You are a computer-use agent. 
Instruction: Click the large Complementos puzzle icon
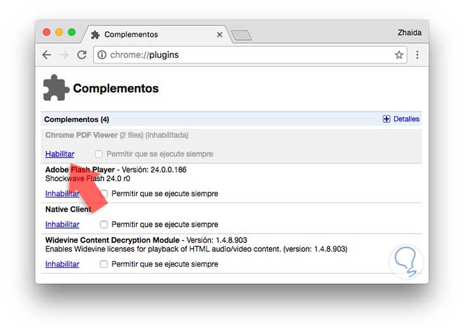(56, 88)
